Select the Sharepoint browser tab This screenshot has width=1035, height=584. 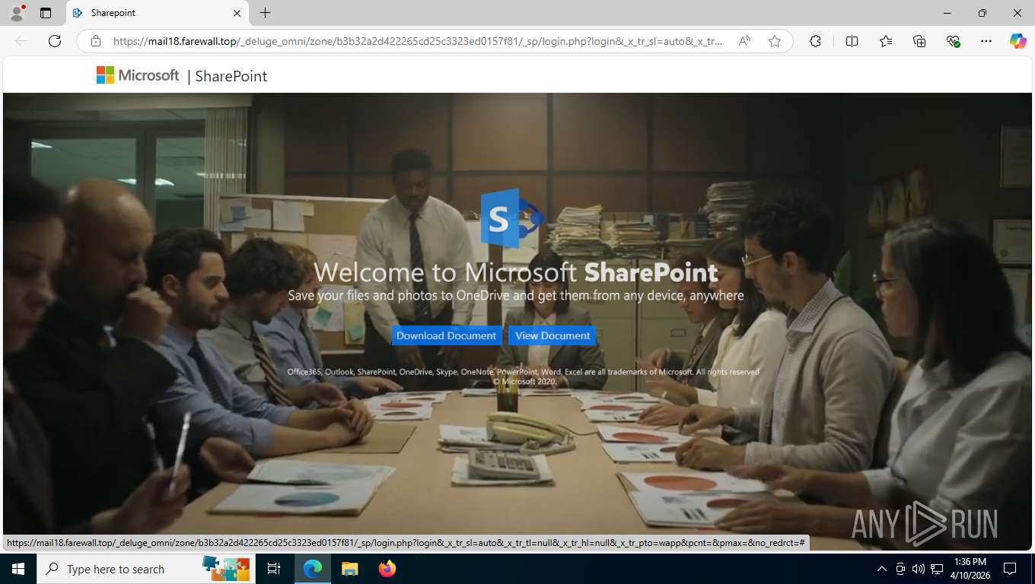(x=157, y=13)
